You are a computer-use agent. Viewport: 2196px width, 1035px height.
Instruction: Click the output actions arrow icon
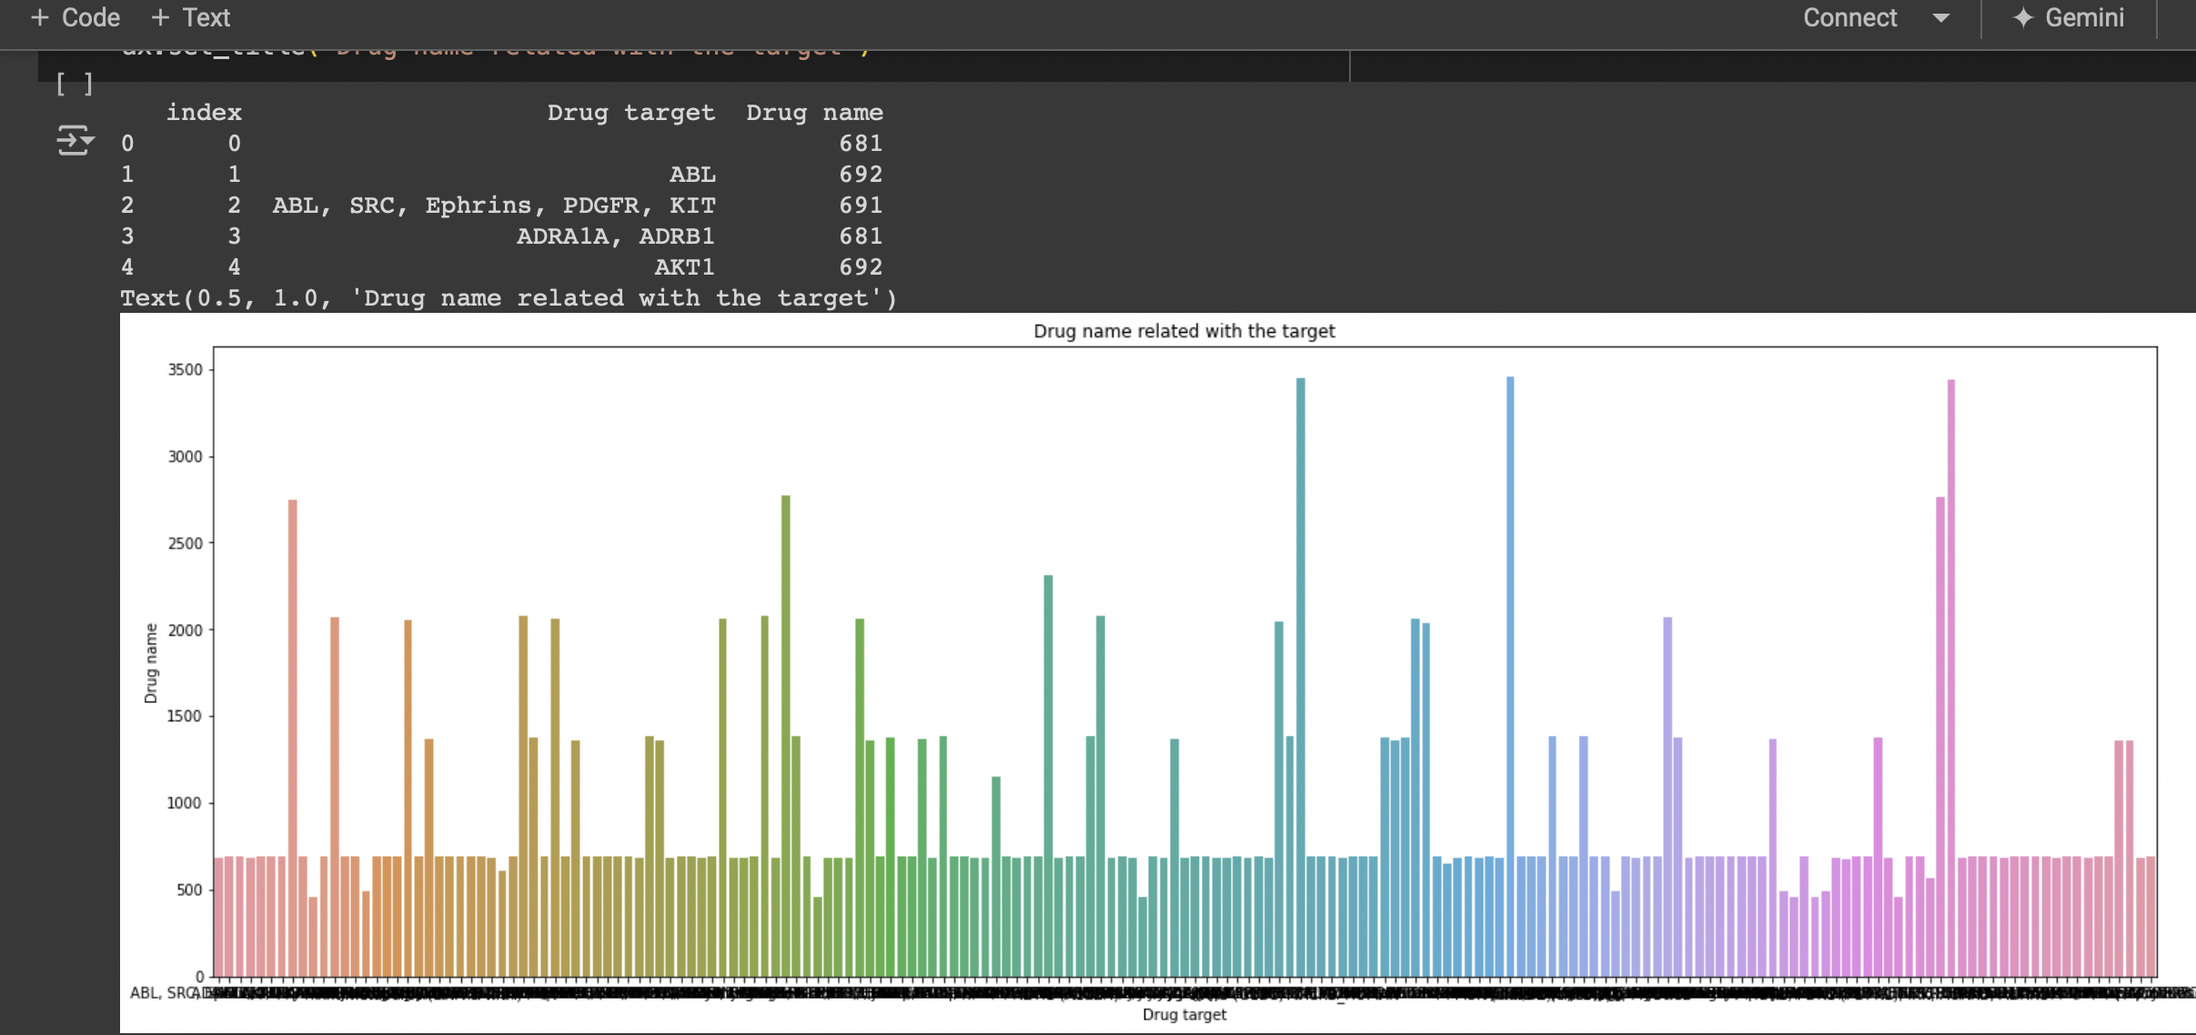click(75, 140)
